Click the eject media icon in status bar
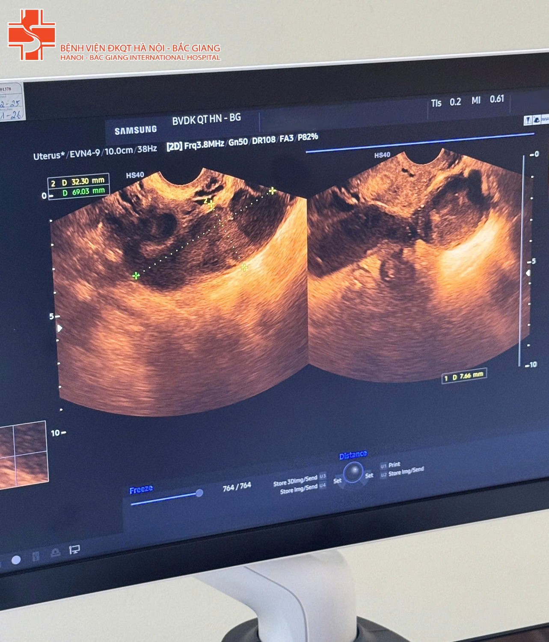 (55, 553)
